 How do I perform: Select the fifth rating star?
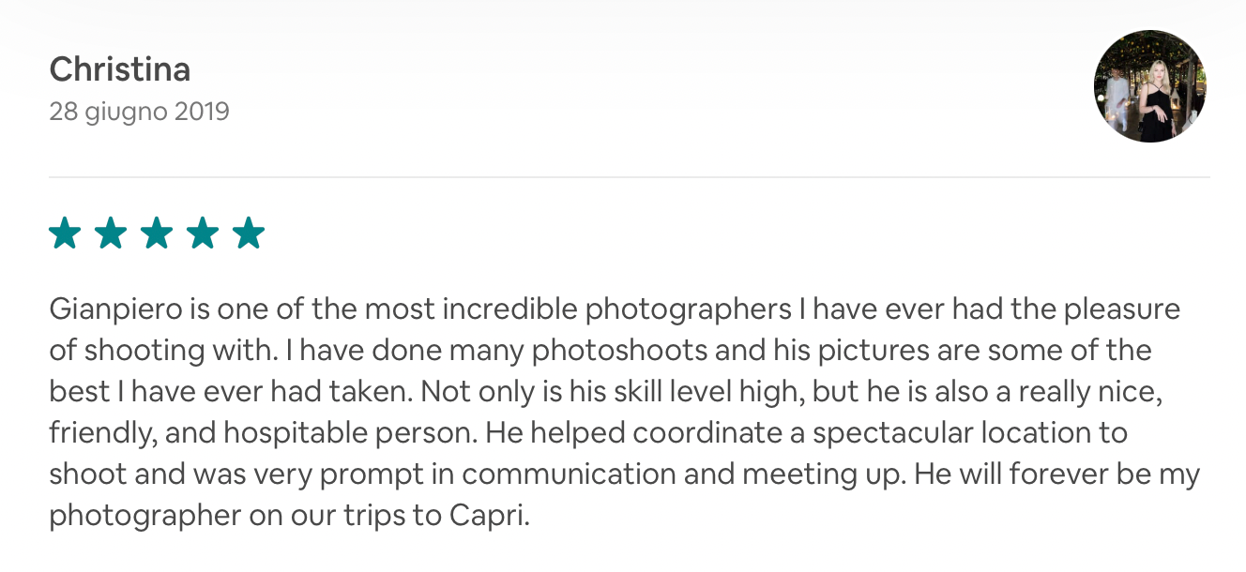[x=249, y=233]
